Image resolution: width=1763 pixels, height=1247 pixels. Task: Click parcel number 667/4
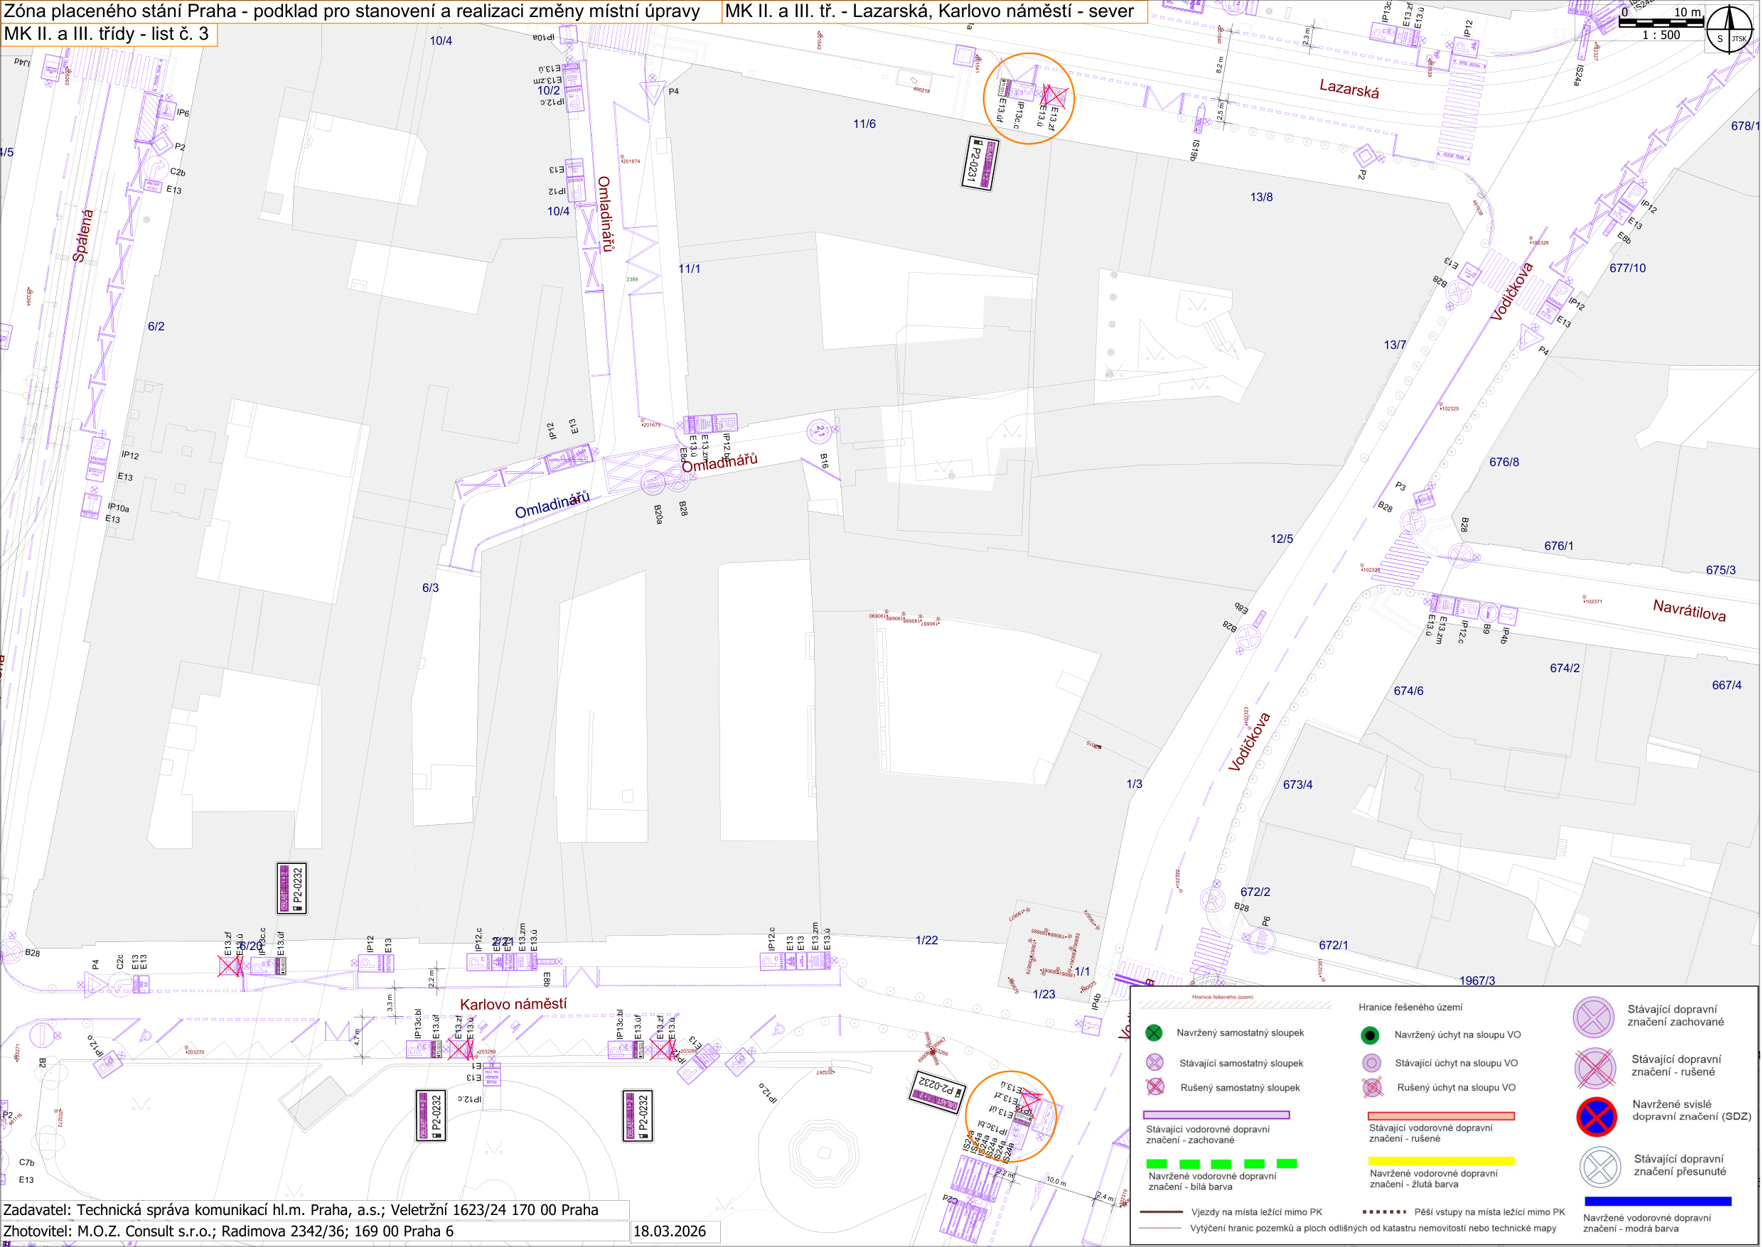tap(1727, 685)
